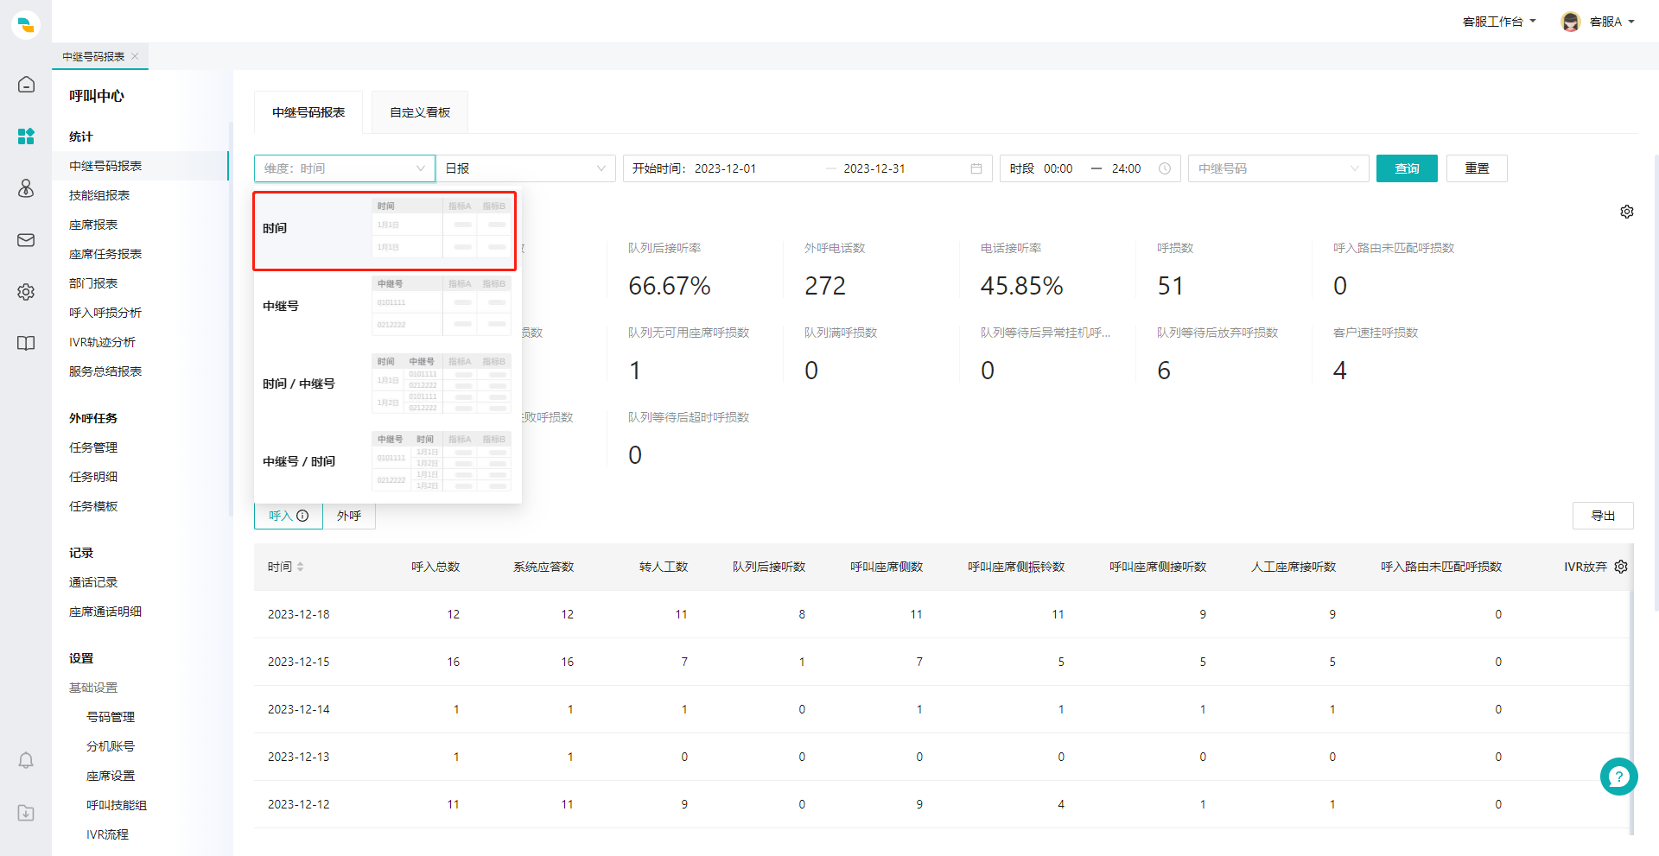This screenshot has width=1659, height=856.
Task: Open 呼叫技能组 in the sidebar
Action: coord(117,805)
